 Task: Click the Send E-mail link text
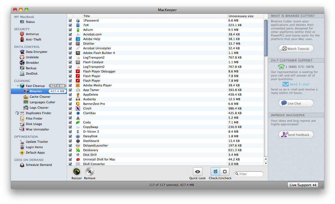[x=300, y=84]
